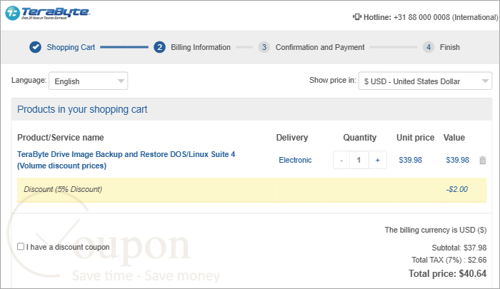
Task: Click the discount amount -$2.00
Action: point(457,189)
